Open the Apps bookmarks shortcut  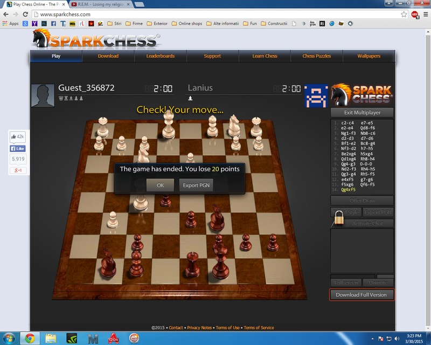click(10, 24)
